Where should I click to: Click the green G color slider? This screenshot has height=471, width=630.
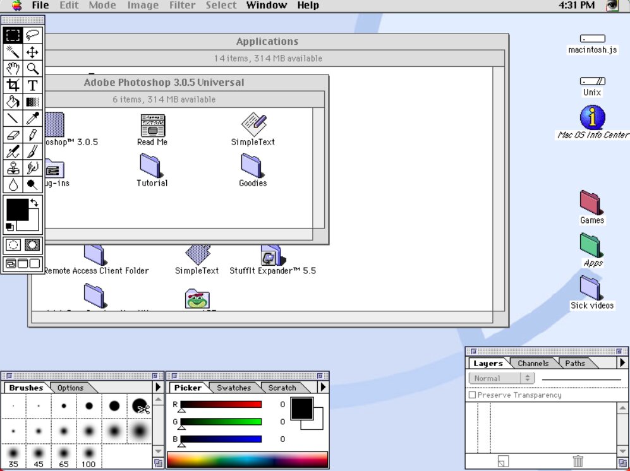221,422
